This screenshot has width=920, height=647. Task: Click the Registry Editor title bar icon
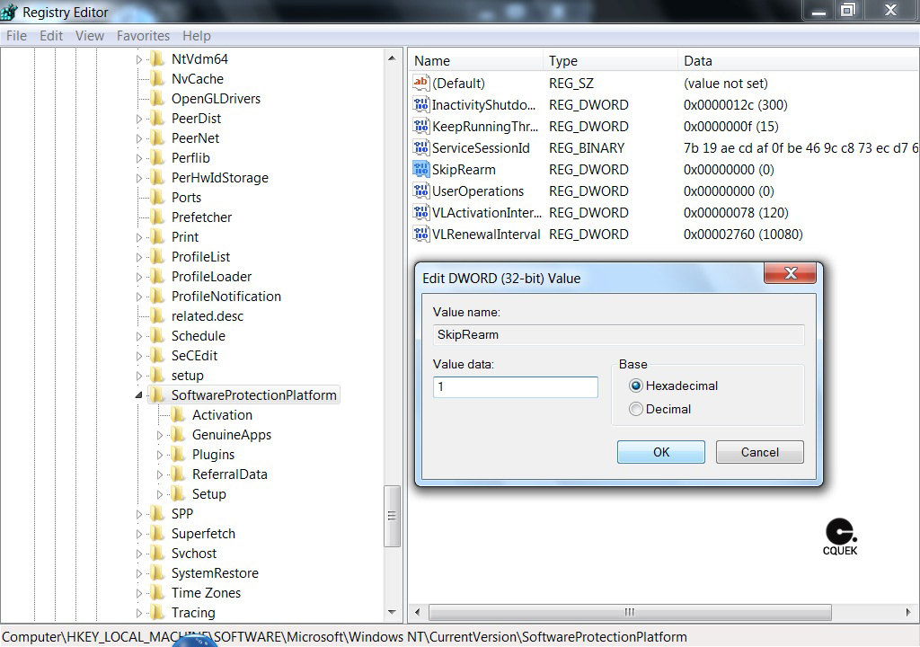click(9, 11)
